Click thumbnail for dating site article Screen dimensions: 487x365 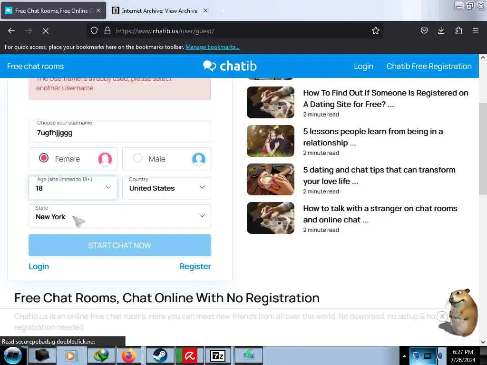pyautogui.click(x=271, y=103)
